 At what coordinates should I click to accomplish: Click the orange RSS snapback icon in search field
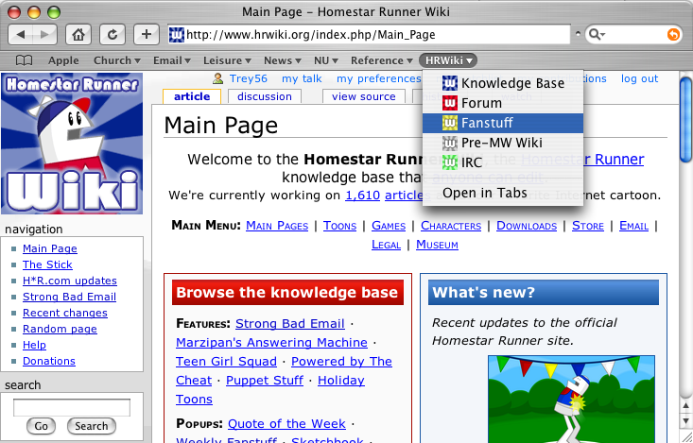tap(673, 35)
